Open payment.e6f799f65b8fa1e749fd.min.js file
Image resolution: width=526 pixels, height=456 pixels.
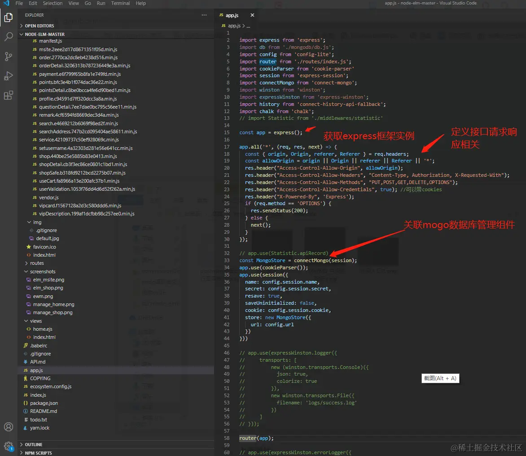[x=80, y=74]
